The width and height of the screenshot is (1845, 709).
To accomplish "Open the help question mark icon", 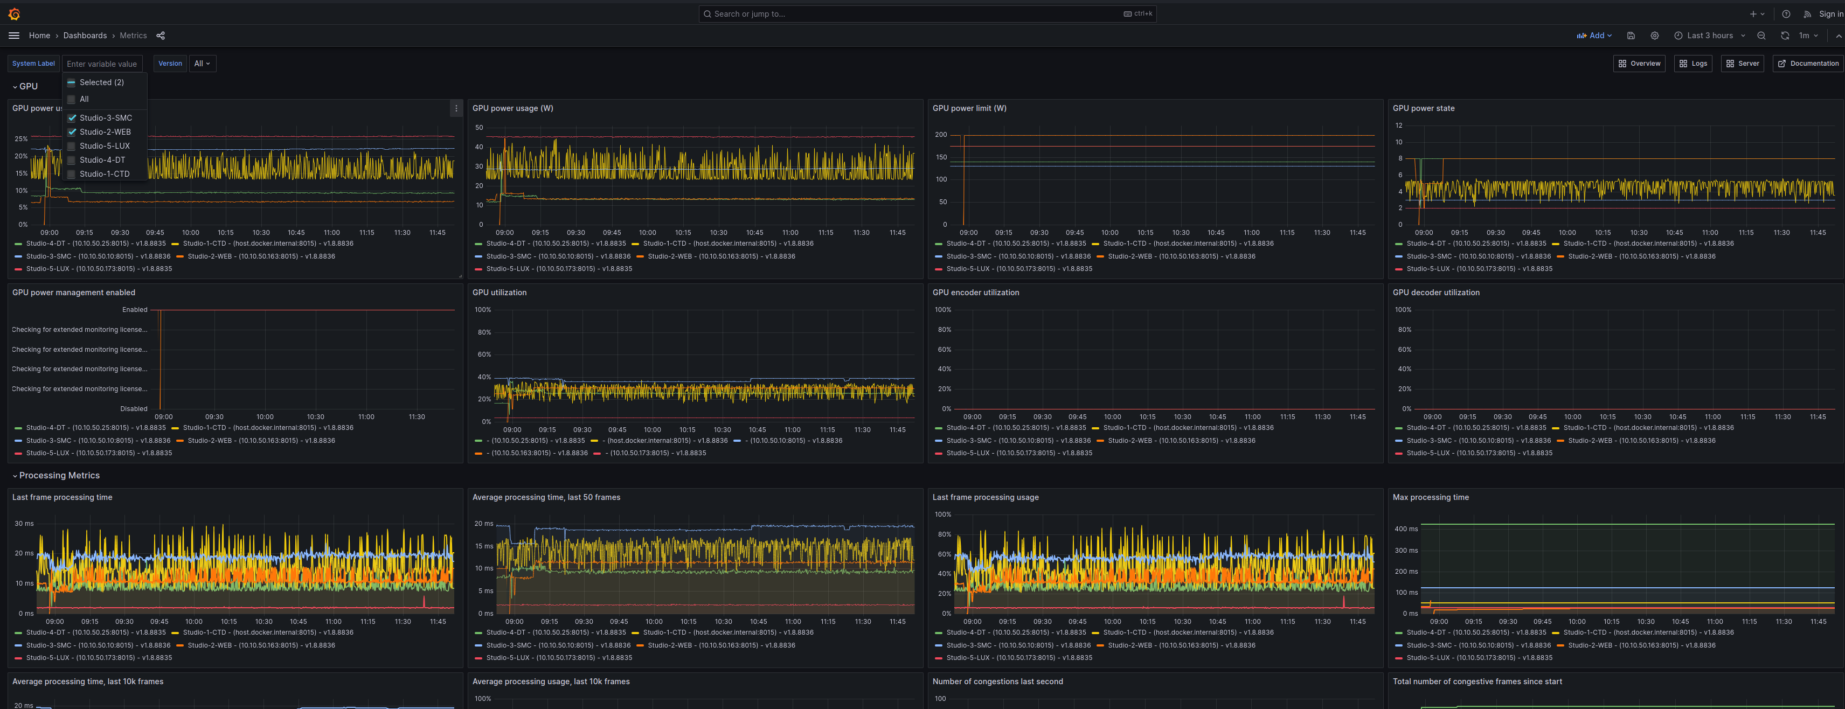I will [x=1786, y=13].
